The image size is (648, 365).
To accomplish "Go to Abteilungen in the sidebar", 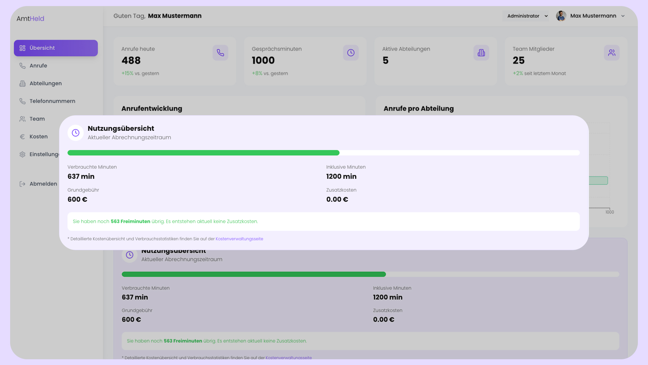I will [45, 83].
